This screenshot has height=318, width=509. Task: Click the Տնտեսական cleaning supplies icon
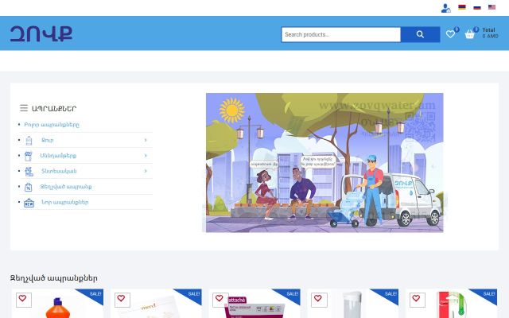coord(29,171)
